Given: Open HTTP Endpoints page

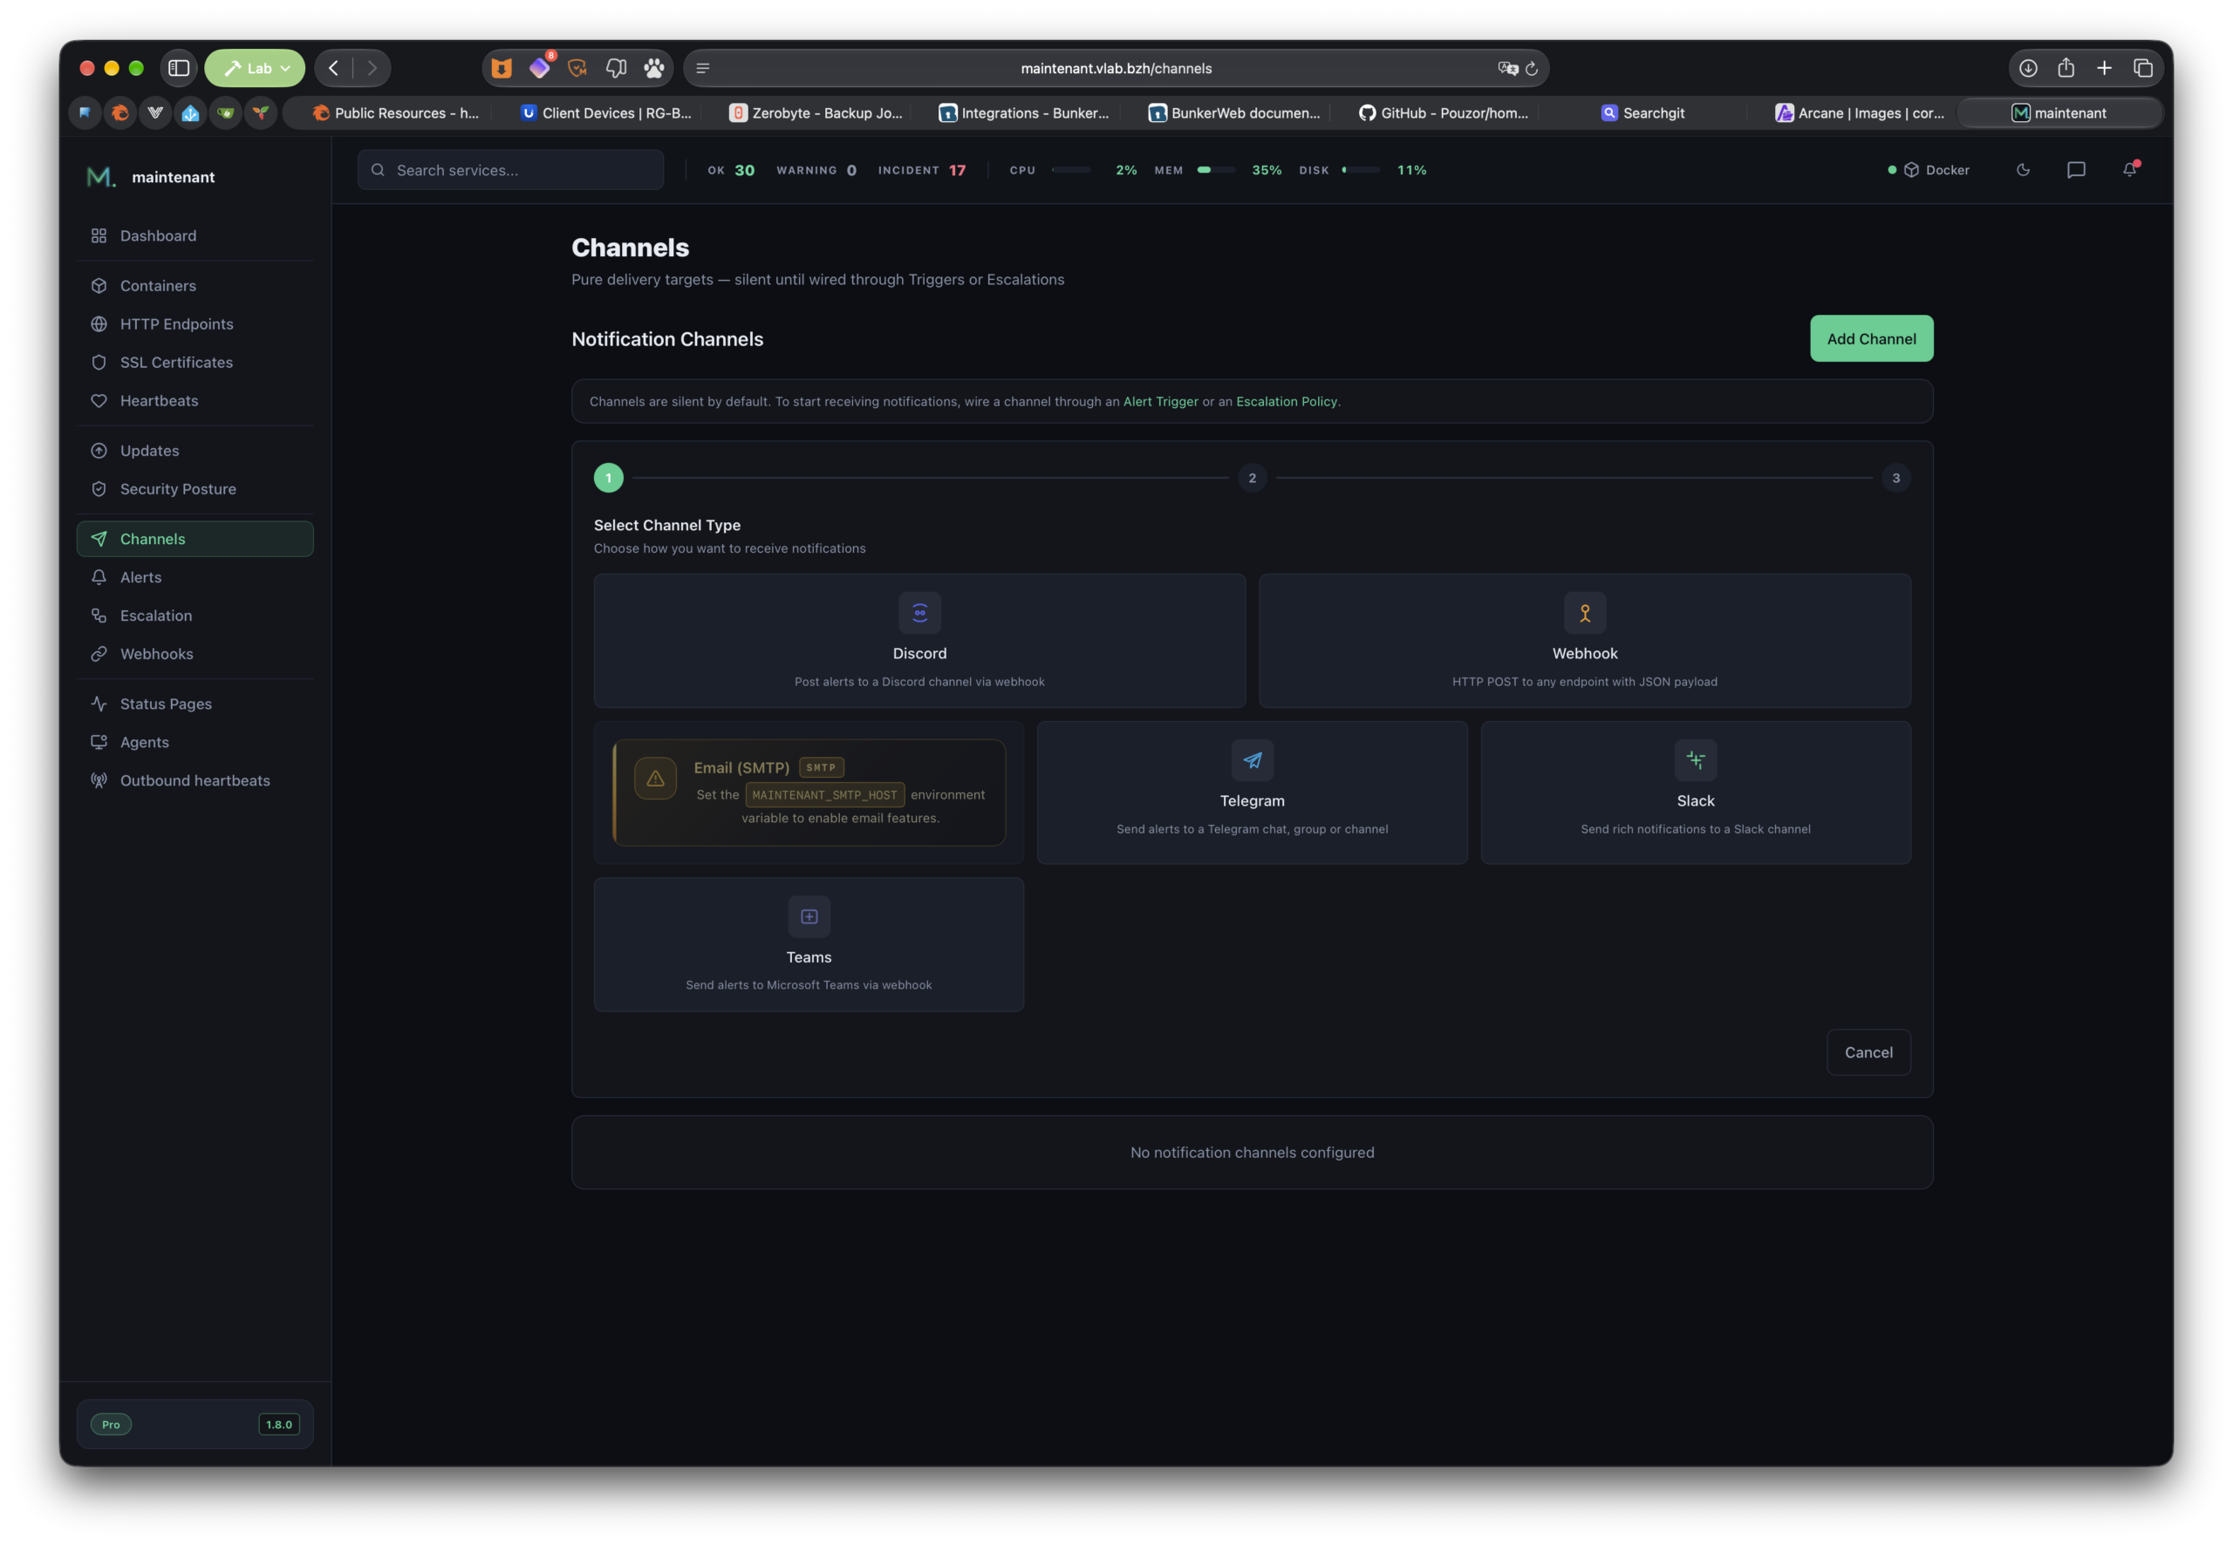Looking at the screenshot, I should coord(195,323).
